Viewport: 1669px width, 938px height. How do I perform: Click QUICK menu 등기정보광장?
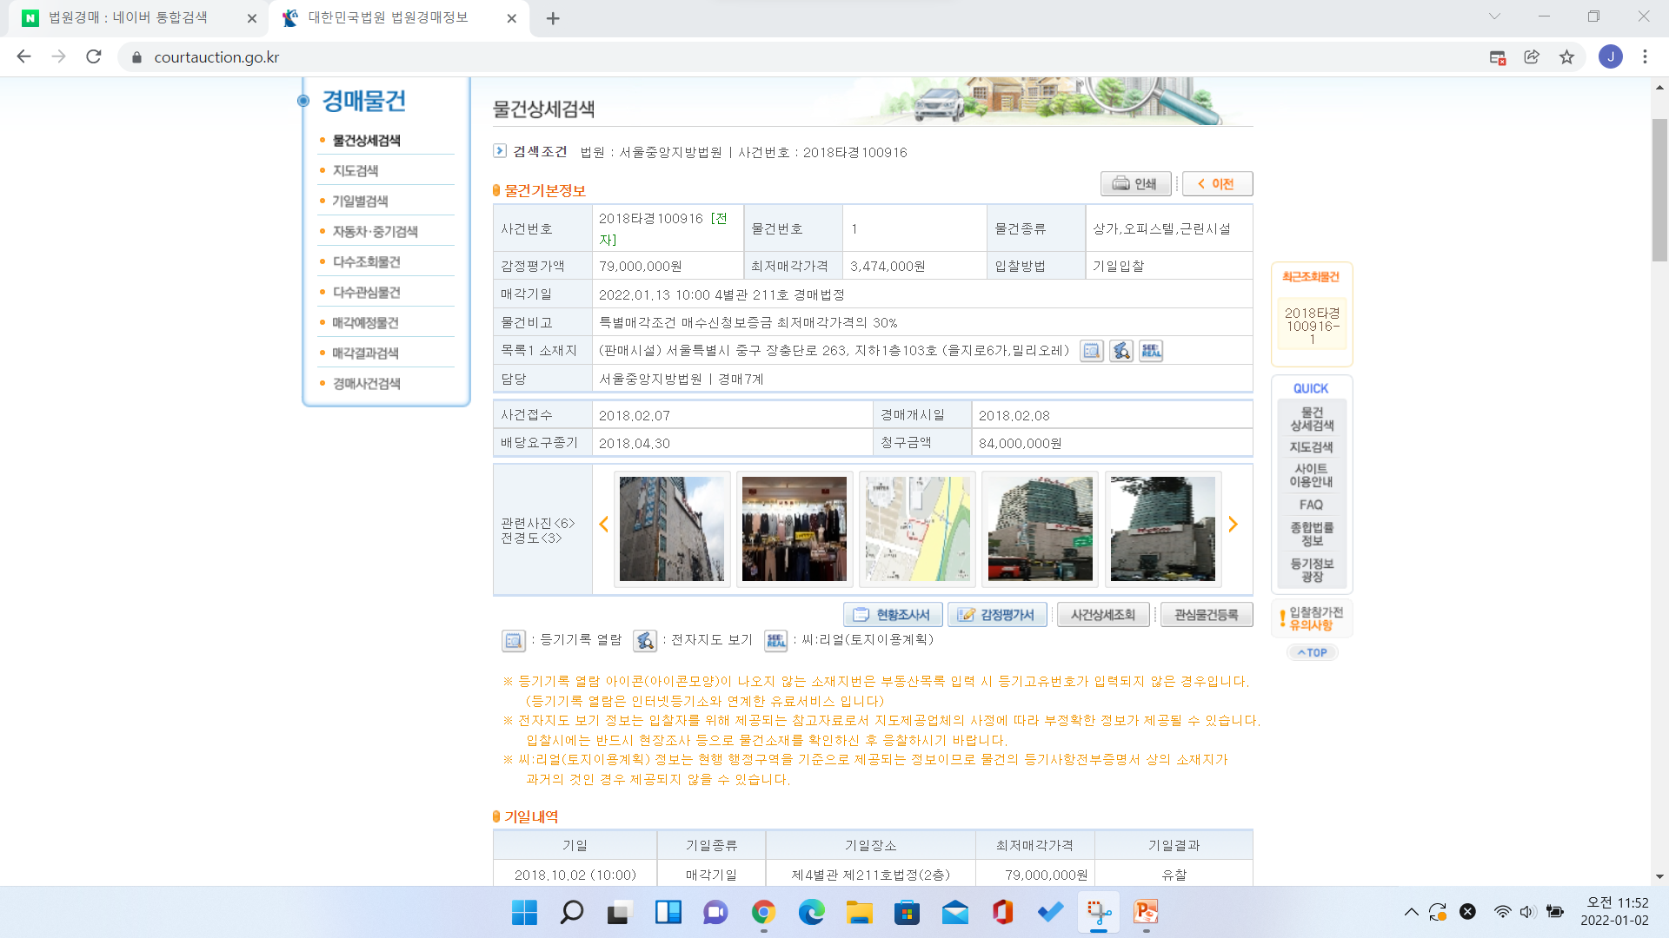[1312, 571]
